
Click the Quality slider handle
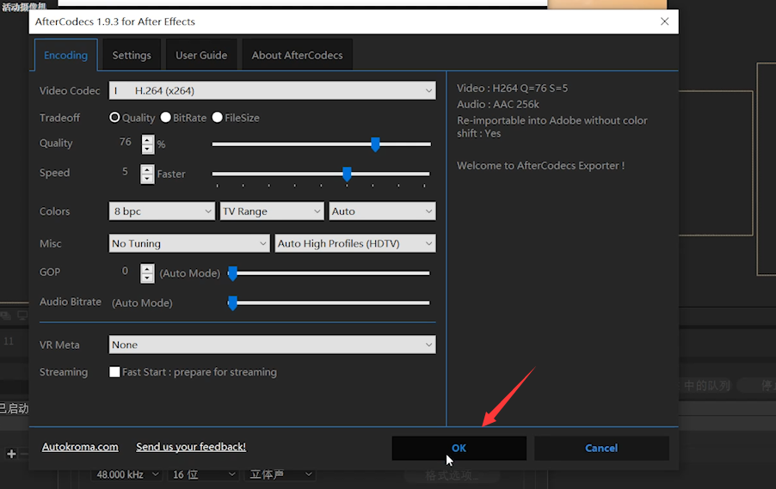click(x=375, y=144)
